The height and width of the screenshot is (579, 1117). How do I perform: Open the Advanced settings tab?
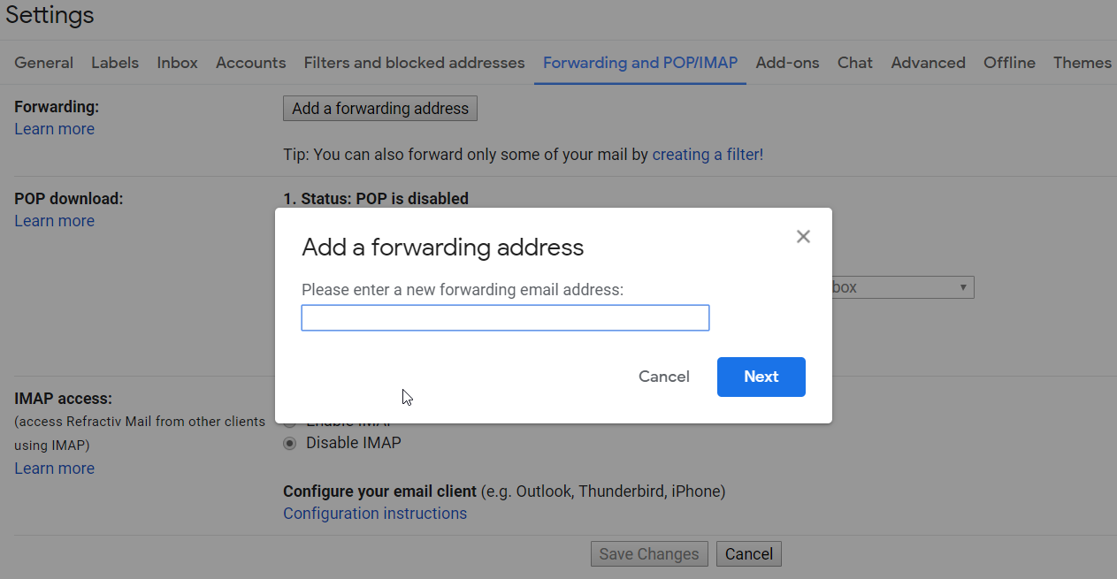(928, 63)
